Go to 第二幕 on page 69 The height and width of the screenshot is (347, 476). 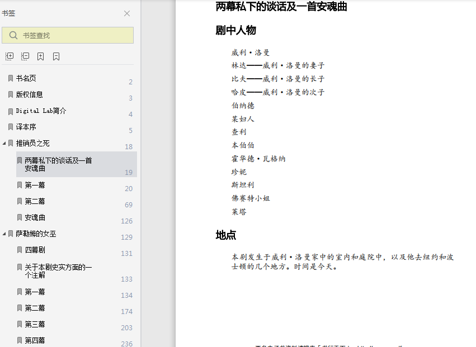pos(35,201)
